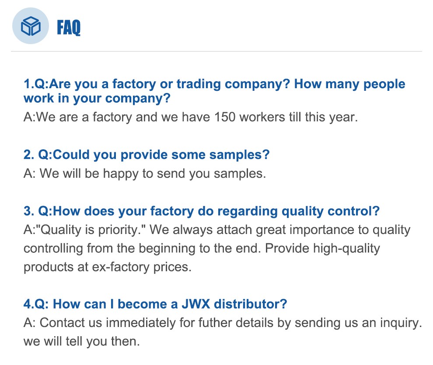
Task: Click the '150 workers' answer line
Action: pos(190,118)
